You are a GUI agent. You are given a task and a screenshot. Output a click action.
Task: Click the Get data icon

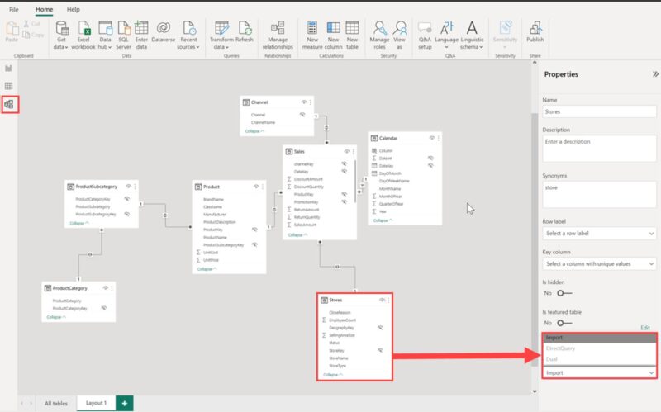[x=61, y=29]
